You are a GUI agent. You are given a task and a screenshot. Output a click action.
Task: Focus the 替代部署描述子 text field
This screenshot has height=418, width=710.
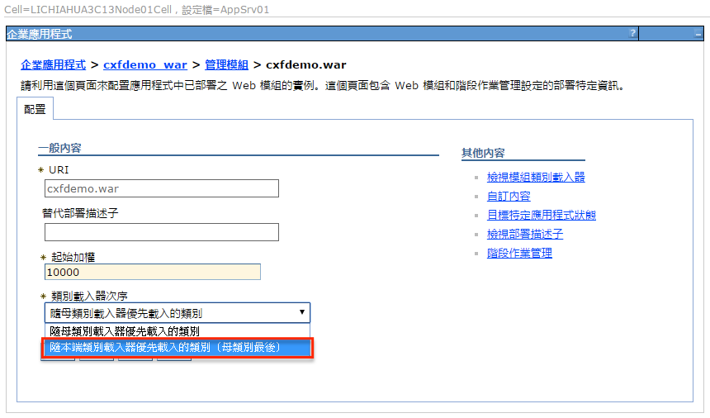point(161,232)
